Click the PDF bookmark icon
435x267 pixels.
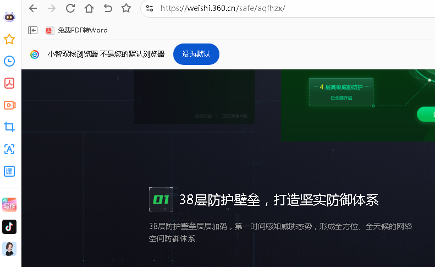point(49,30)
